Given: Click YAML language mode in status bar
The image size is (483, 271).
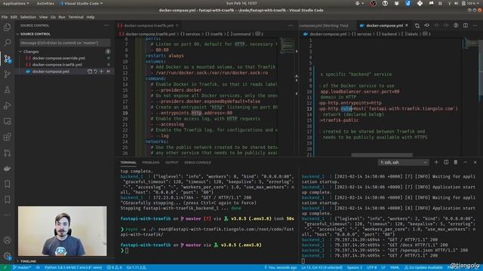Looking at the screenshot, I should (394, 268).
